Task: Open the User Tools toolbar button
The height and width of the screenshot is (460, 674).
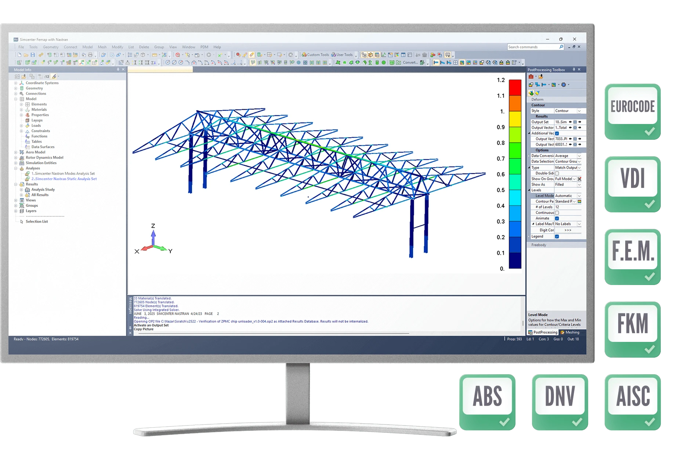Action: coord(342,55)
